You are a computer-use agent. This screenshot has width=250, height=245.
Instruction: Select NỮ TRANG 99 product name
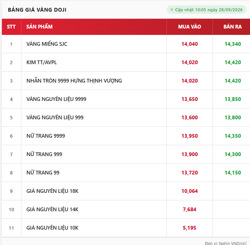point(43,172)
